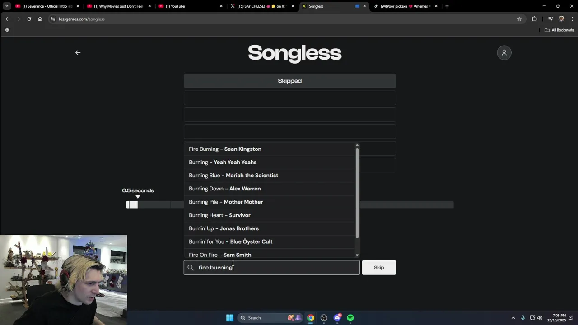Open the Chrome profile avatar
Viewport: 578px width, 325px height.
(562, 19)
